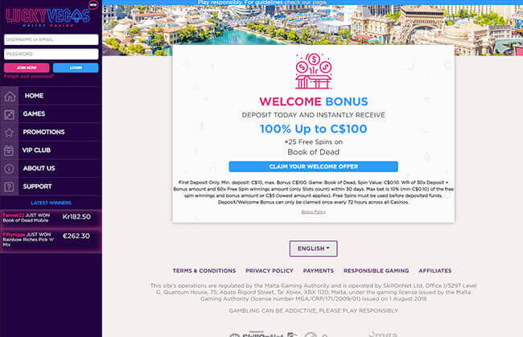523x337 pixels.
Task: Open the Responsible Gaming link
Action: 376,271
